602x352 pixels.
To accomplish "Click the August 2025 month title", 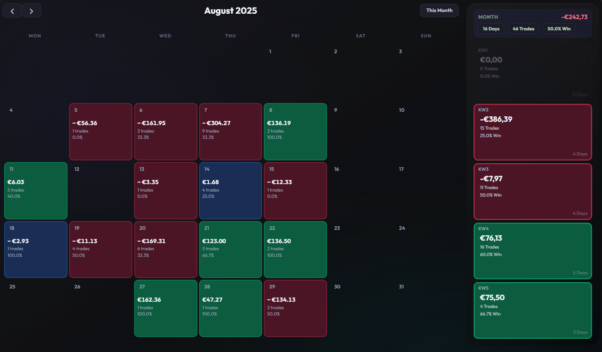I will click(x=230, y=10).
